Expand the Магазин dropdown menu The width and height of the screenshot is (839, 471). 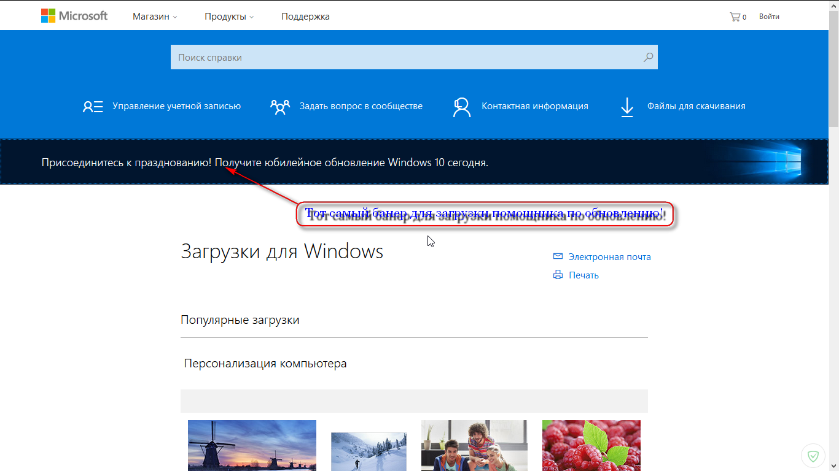click(155, 17)
